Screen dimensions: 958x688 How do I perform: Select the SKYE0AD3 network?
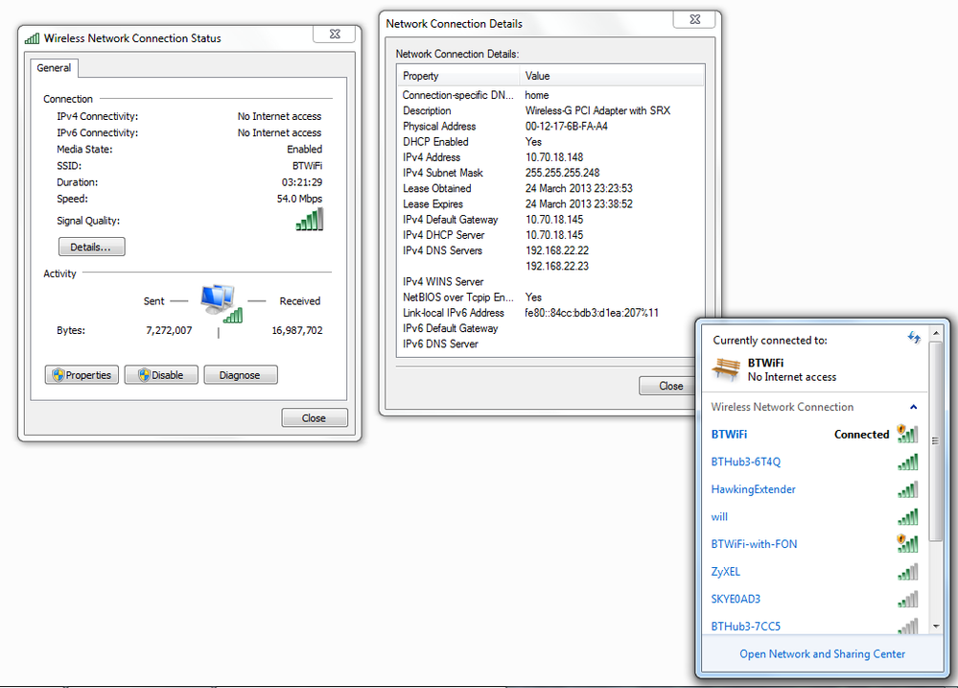pyautogui.click(x=814, y=599)
